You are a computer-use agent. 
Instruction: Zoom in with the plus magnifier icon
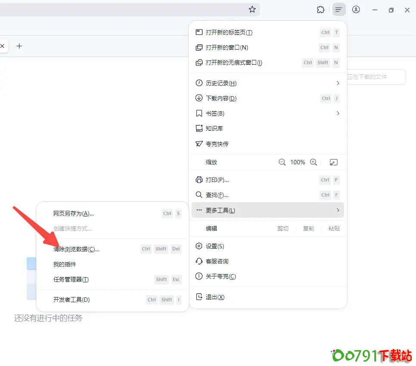[314, 163]
